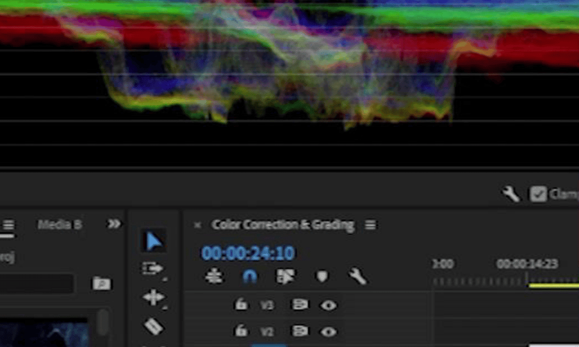Disable snapping with the magnet toggle

(x=250, y=276)
